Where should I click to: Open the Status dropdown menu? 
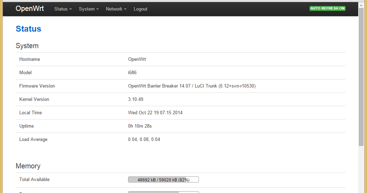[63, 9]
